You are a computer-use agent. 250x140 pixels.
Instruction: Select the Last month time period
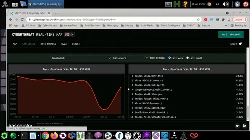(x=187, y=58)
